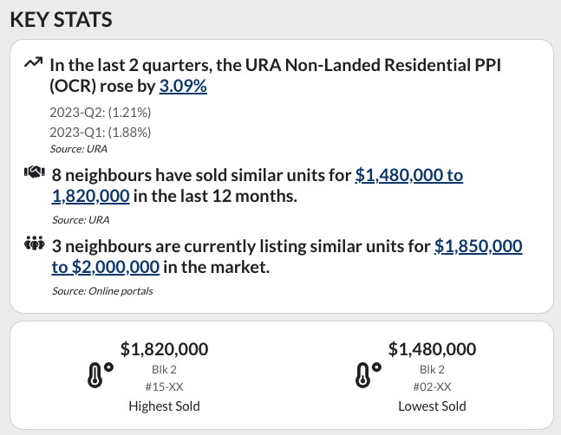Click the handshake icon beside neighbours sold

pyautogui.click(x=35, y=172)
